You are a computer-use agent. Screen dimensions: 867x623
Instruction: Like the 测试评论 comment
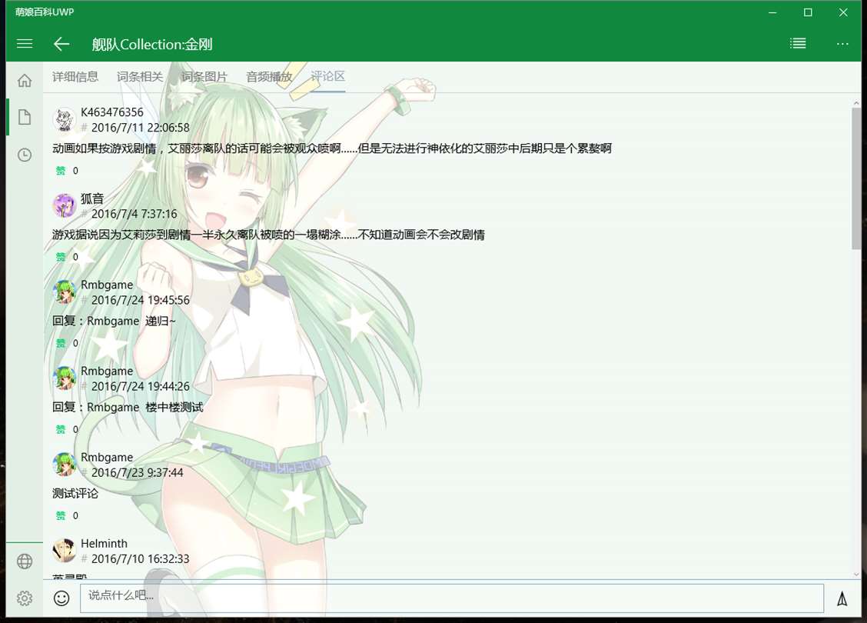(x=60, y=515)
